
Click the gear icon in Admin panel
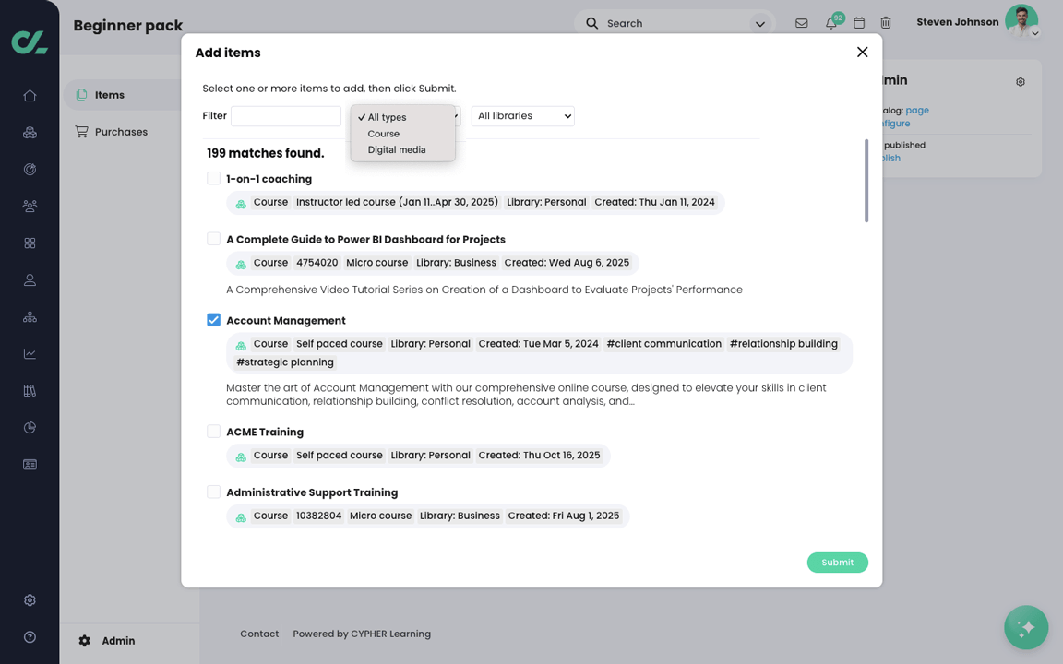[1021, 82]
